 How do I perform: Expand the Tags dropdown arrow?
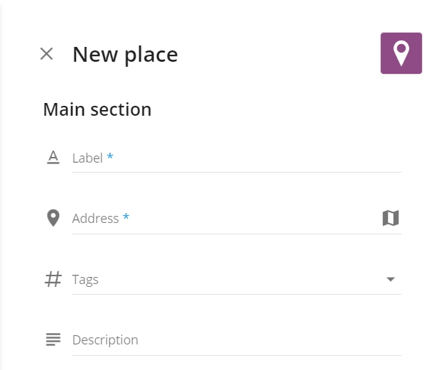[x=391, y=279]
